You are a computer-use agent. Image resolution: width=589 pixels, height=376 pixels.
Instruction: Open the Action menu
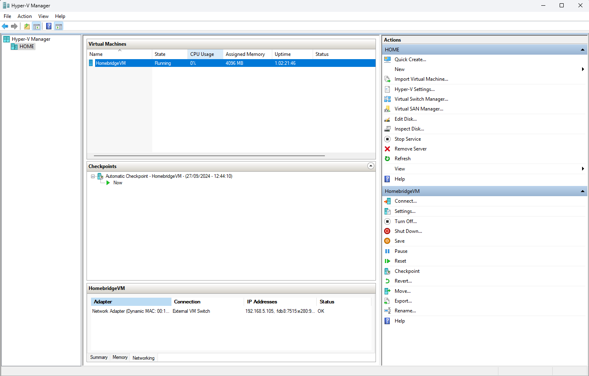24,16
